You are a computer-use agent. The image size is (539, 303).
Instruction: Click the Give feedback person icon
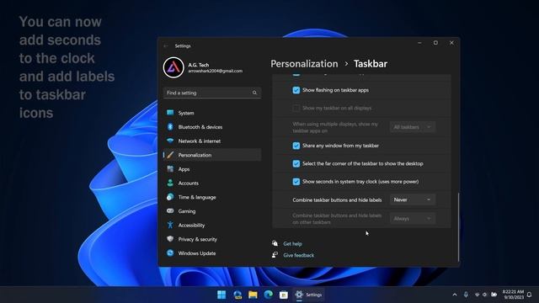click(x=275, y=255)
